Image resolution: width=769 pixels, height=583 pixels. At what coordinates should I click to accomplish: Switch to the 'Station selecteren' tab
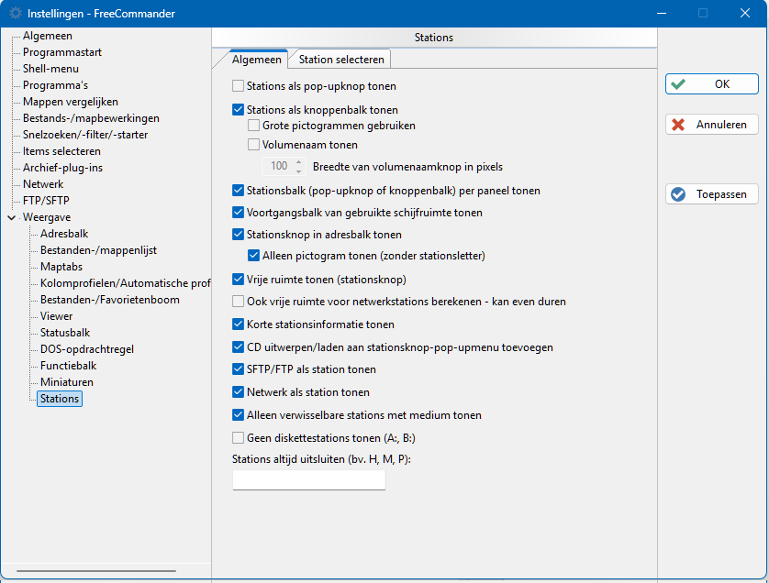[341, 60]
